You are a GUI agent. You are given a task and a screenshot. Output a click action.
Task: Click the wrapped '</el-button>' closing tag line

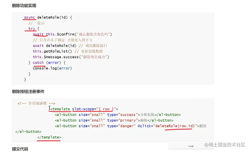tap(28, 132)
